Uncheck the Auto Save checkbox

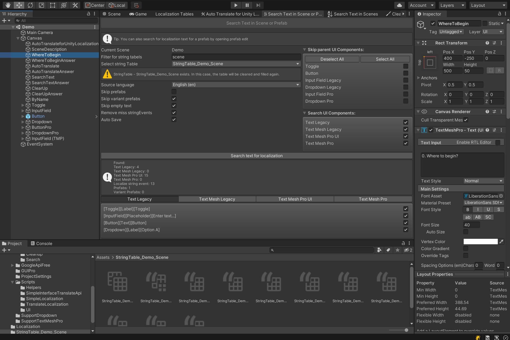(x=174, y=120)
